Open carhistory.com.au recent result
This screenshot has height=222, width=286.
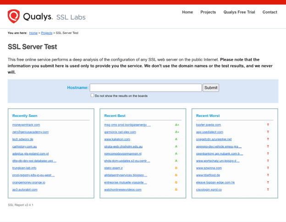click(24, 146)
